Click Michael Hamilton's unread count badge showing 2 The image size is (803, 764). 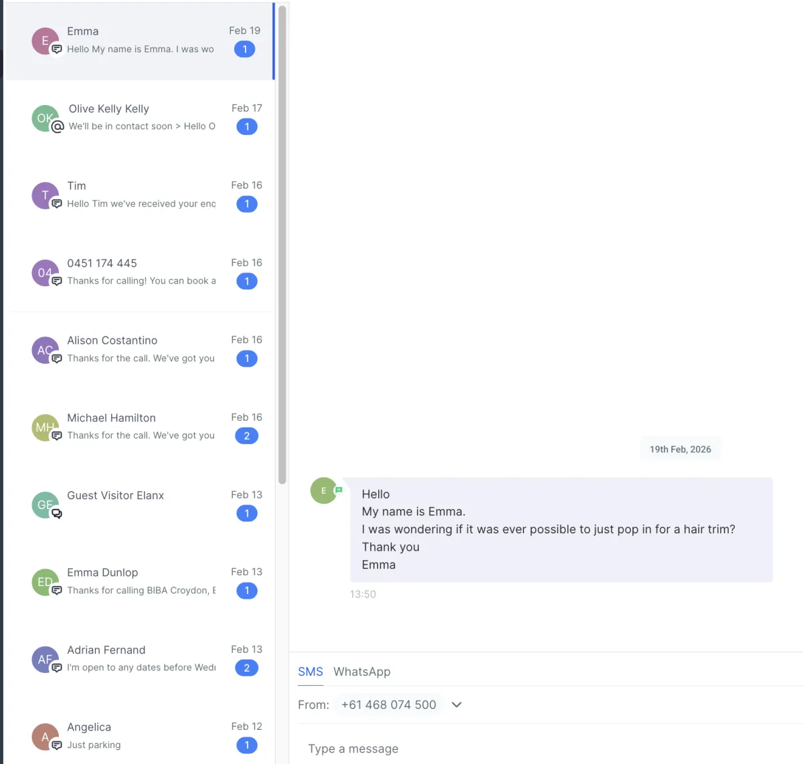[x=247, y=436]
